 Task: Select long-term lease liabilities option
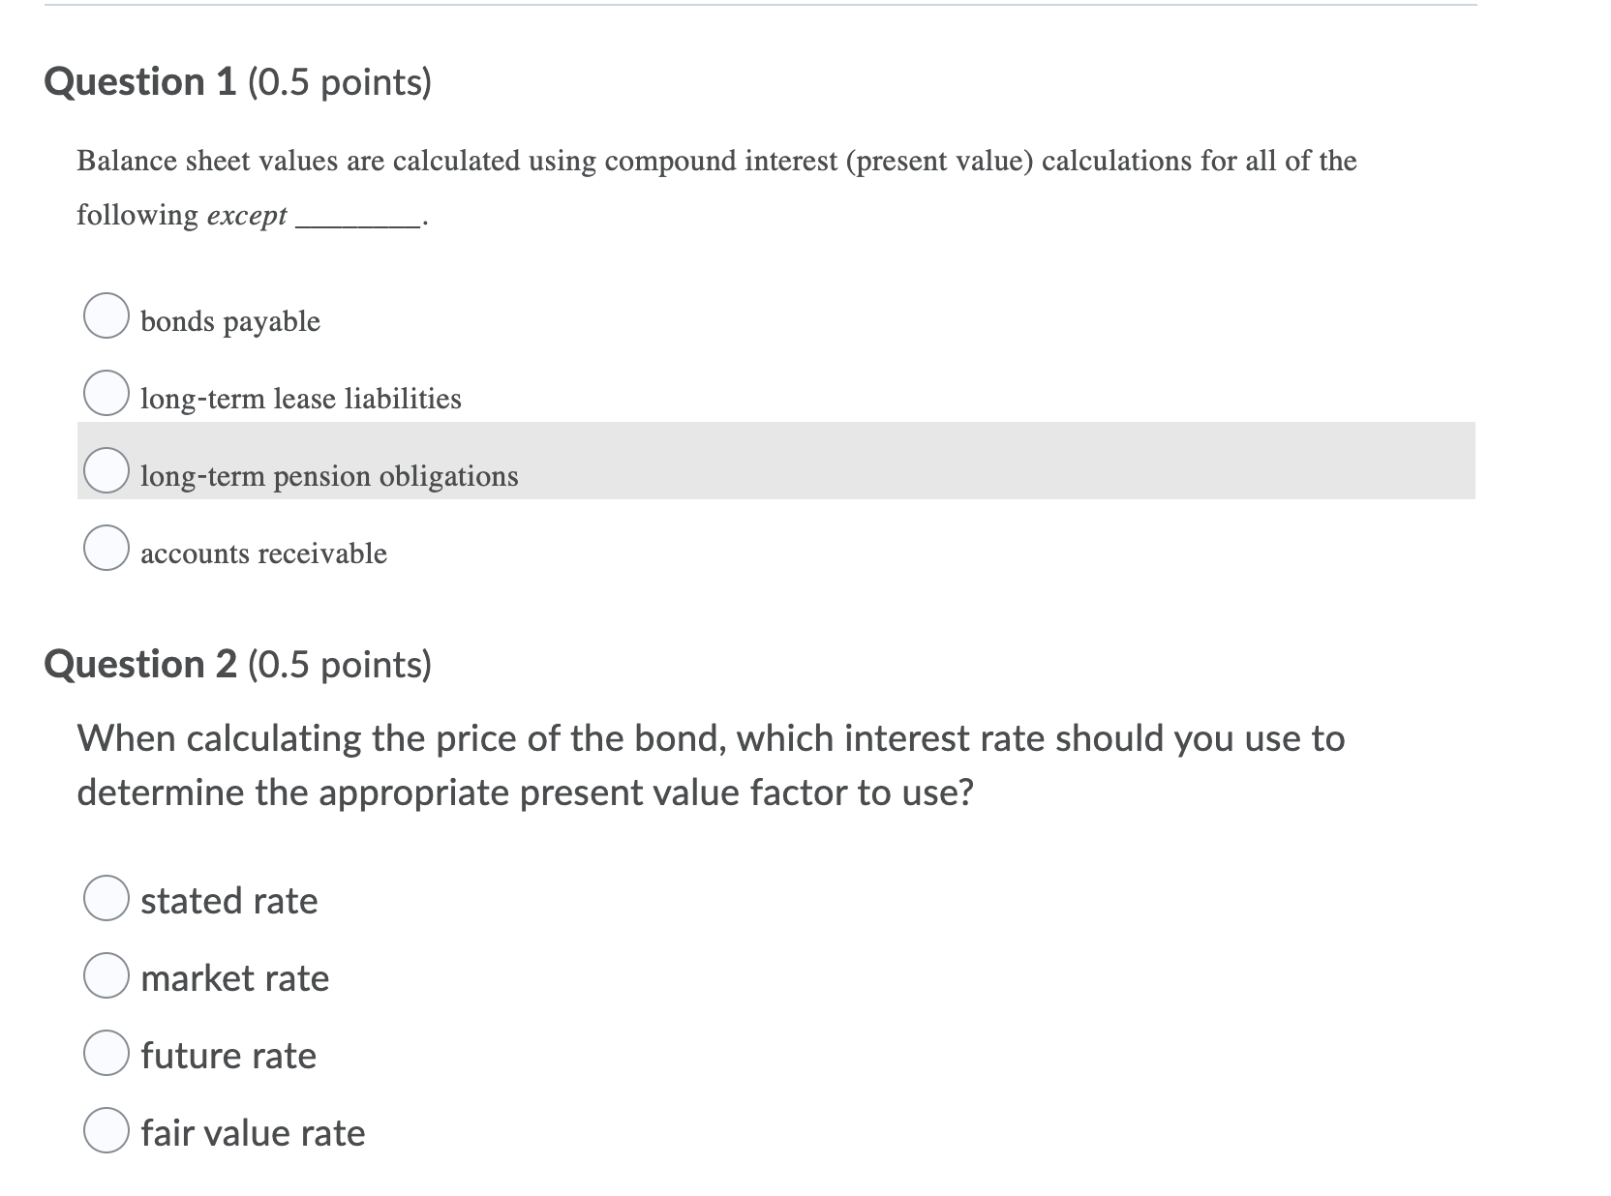[x=109, y=393]
